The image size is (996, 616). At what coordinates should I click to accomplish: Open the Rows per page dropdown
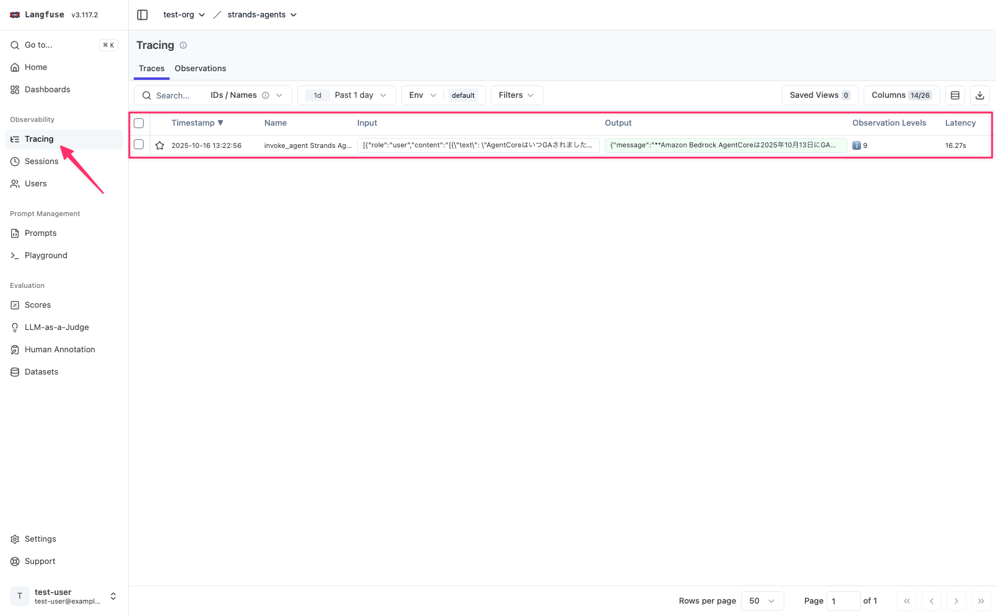(x=762, y=601)
